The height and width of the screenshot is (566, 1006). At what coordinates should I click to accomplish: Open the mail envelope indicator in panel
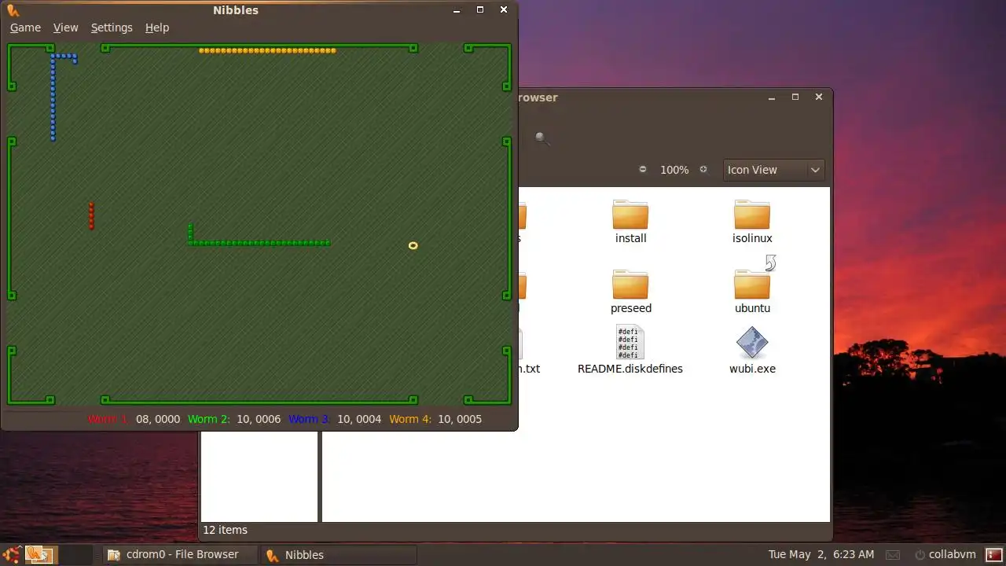[x=891, y=555]
